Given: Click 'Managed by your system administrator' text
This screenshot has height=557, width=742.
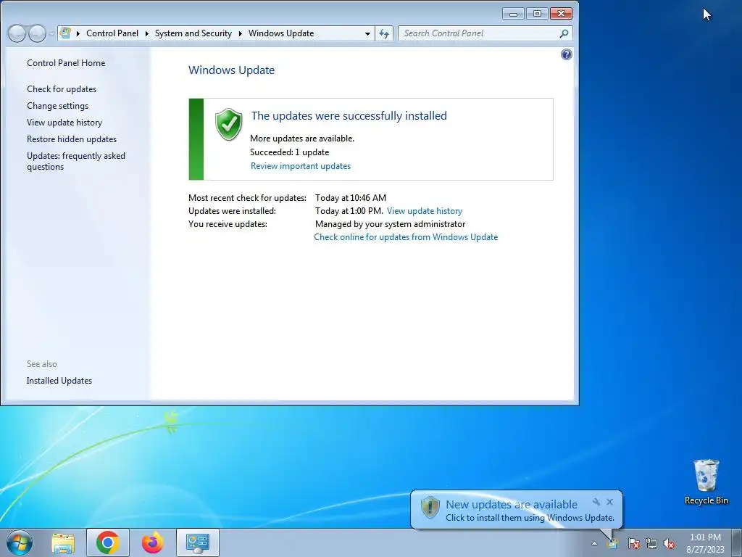Looking at the screenshot, I should pyautogui.click(x=391, y=224).
